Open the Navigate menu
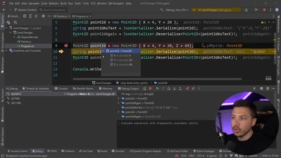 point(34,4)
